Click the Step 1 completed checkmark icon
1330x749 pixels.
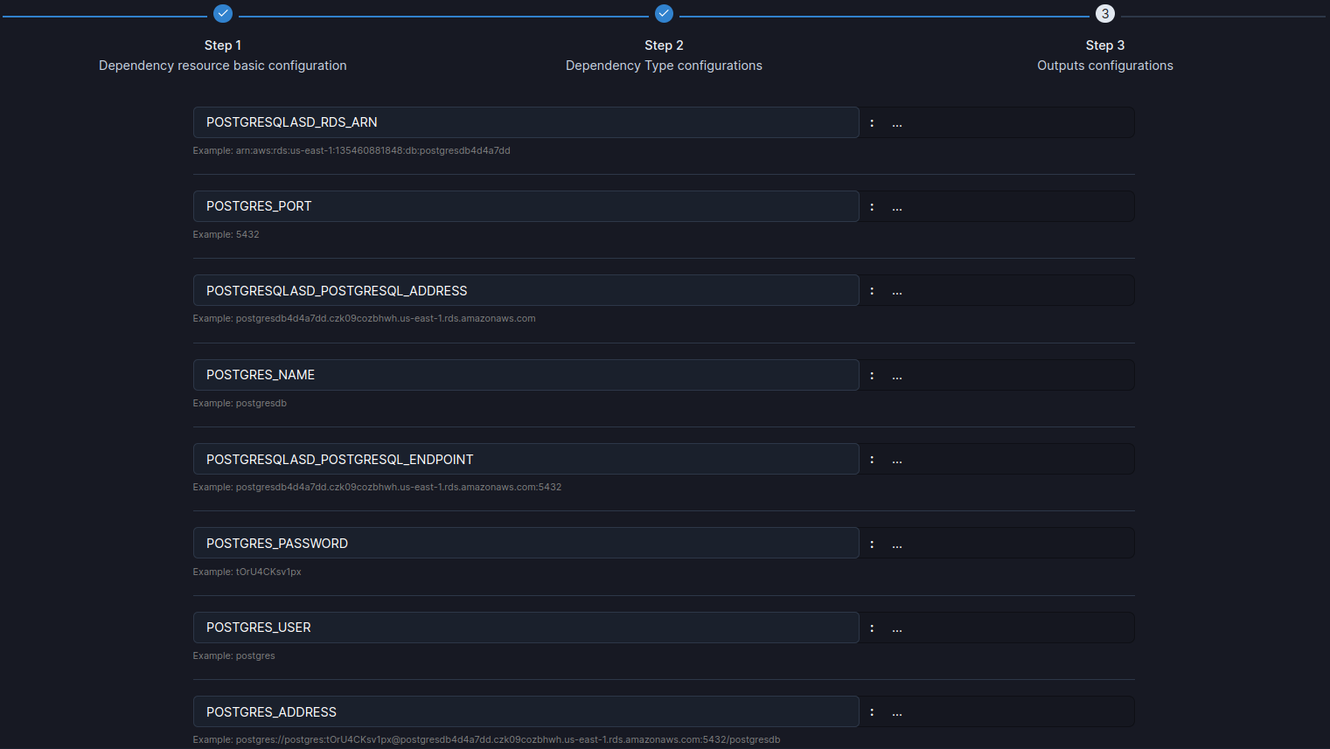point(223,13)
